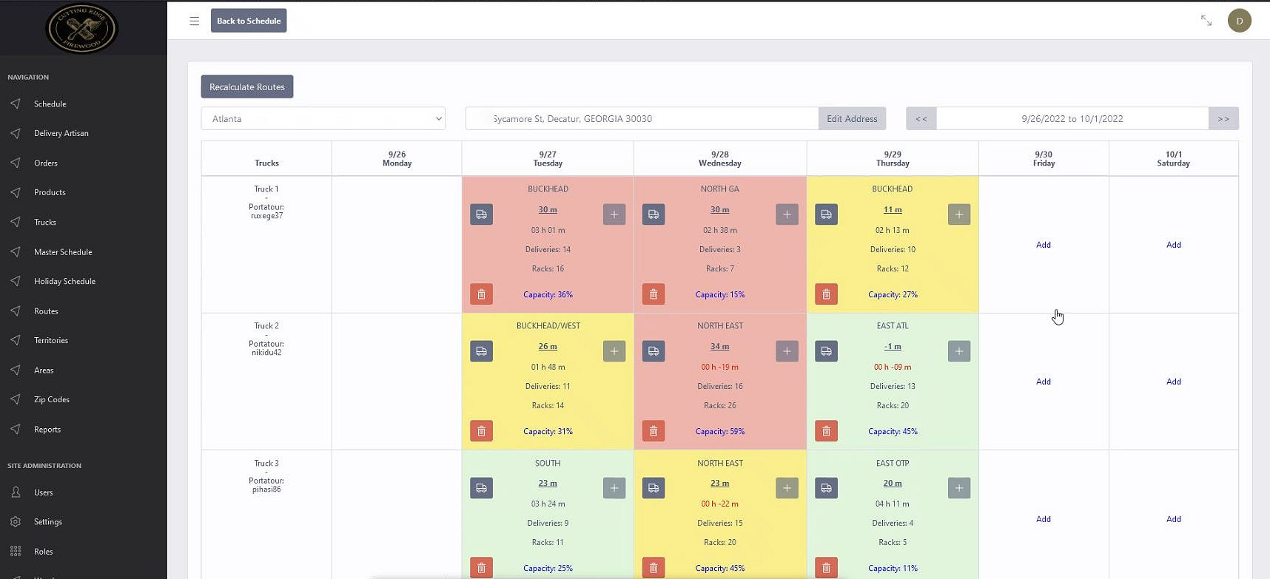Viewport: 1270px width, 579px height.
Task: Click Recalculate Routes button
Action: tap(247, 87)
